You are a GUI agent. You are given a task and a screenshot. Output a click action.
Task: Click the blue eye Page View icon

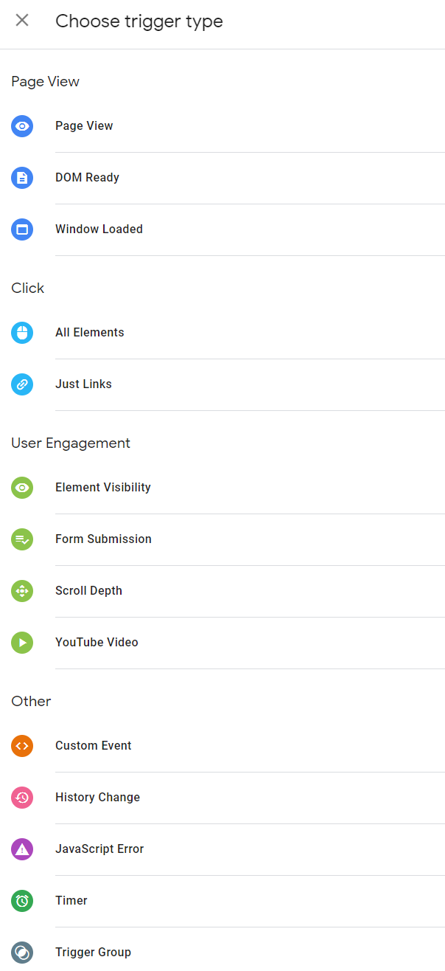click(x=22, y=126)
